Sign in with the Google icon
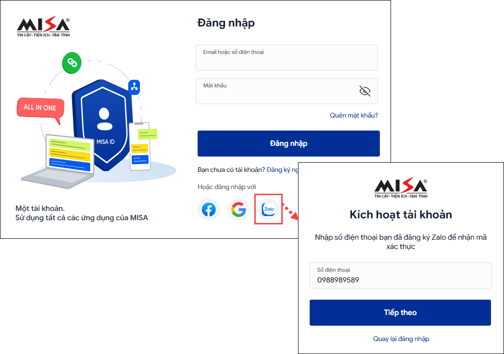 coord(239,210)
